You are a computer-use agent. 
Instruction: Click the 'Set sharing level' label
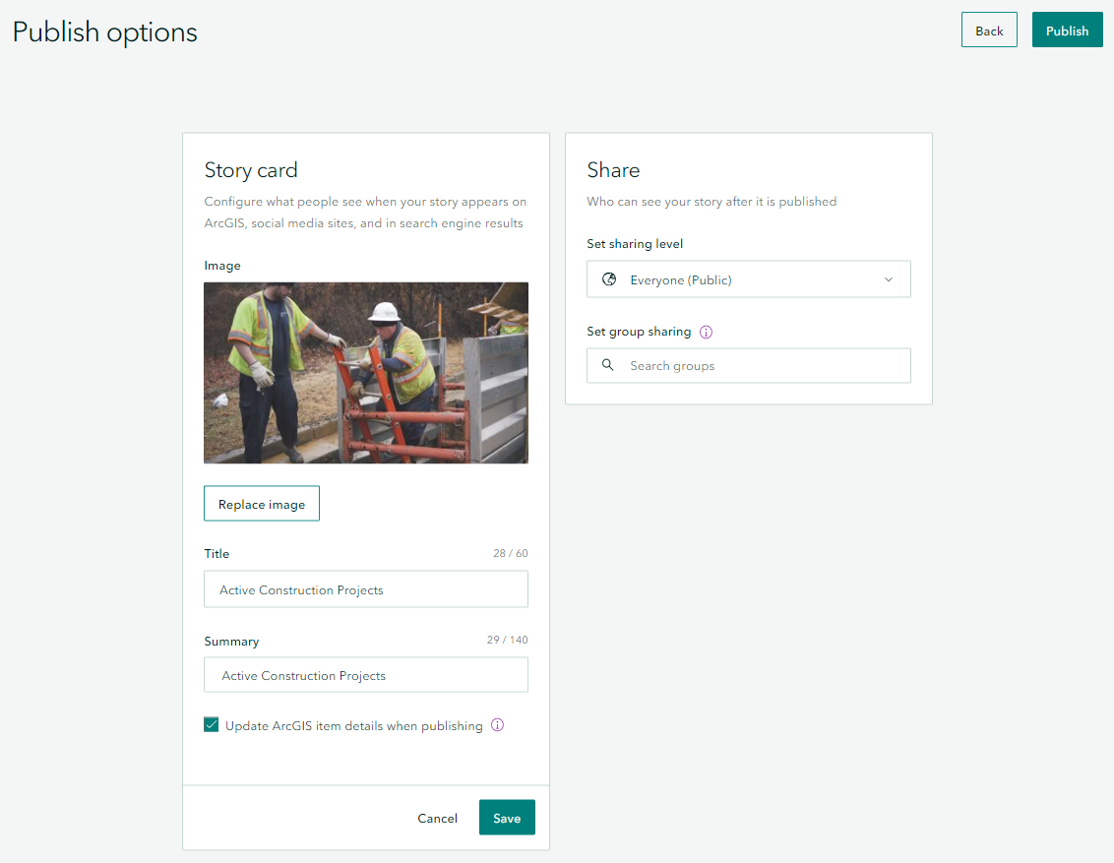tap(635, 244)
